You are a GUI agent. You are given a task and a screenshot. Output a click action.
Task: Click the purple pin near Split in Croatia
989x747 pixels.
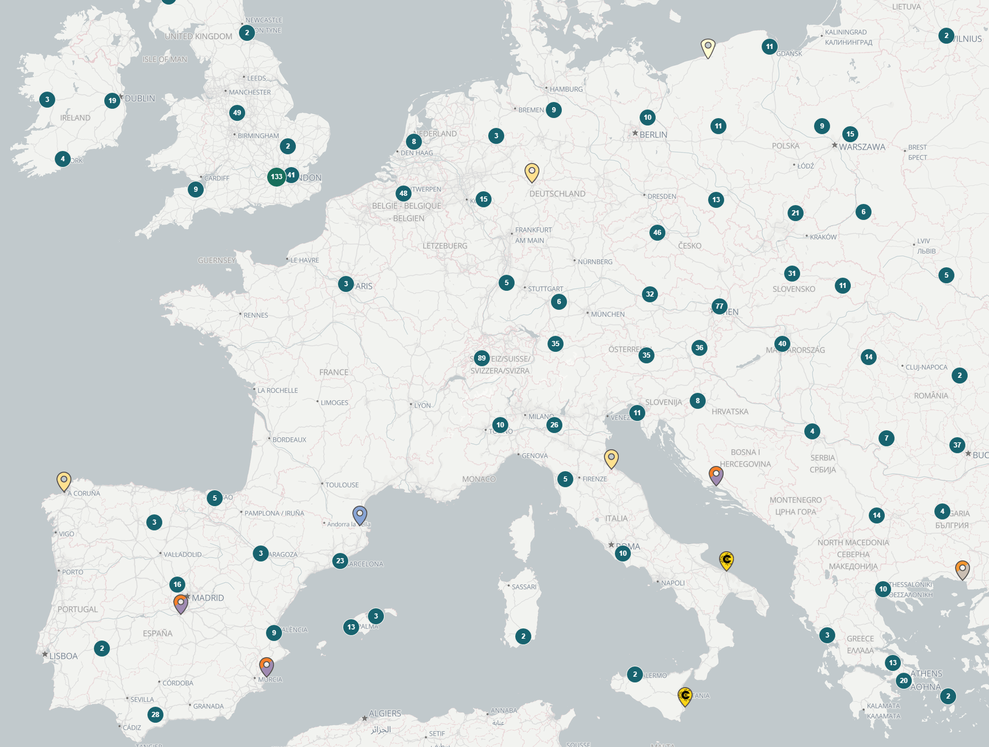point(716,474)
